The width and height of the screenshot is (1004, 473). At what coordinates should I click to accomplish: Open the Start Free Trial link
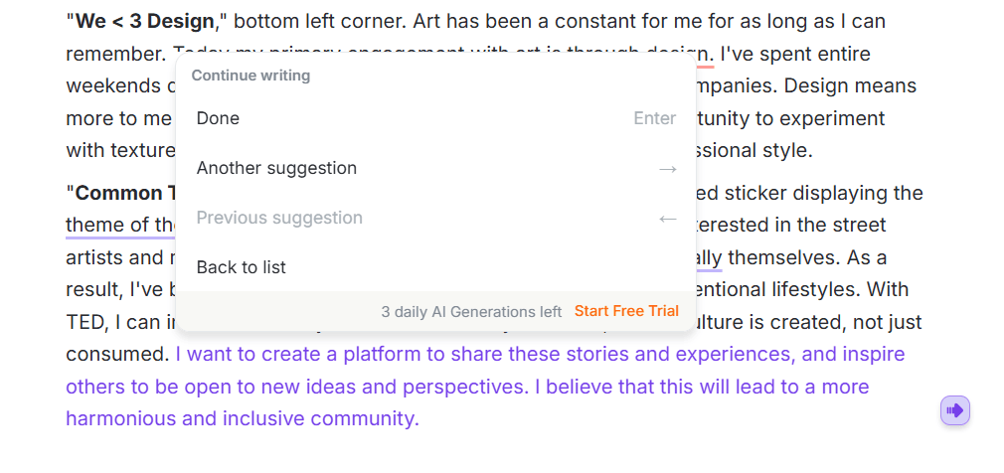(x=626, y=311)
